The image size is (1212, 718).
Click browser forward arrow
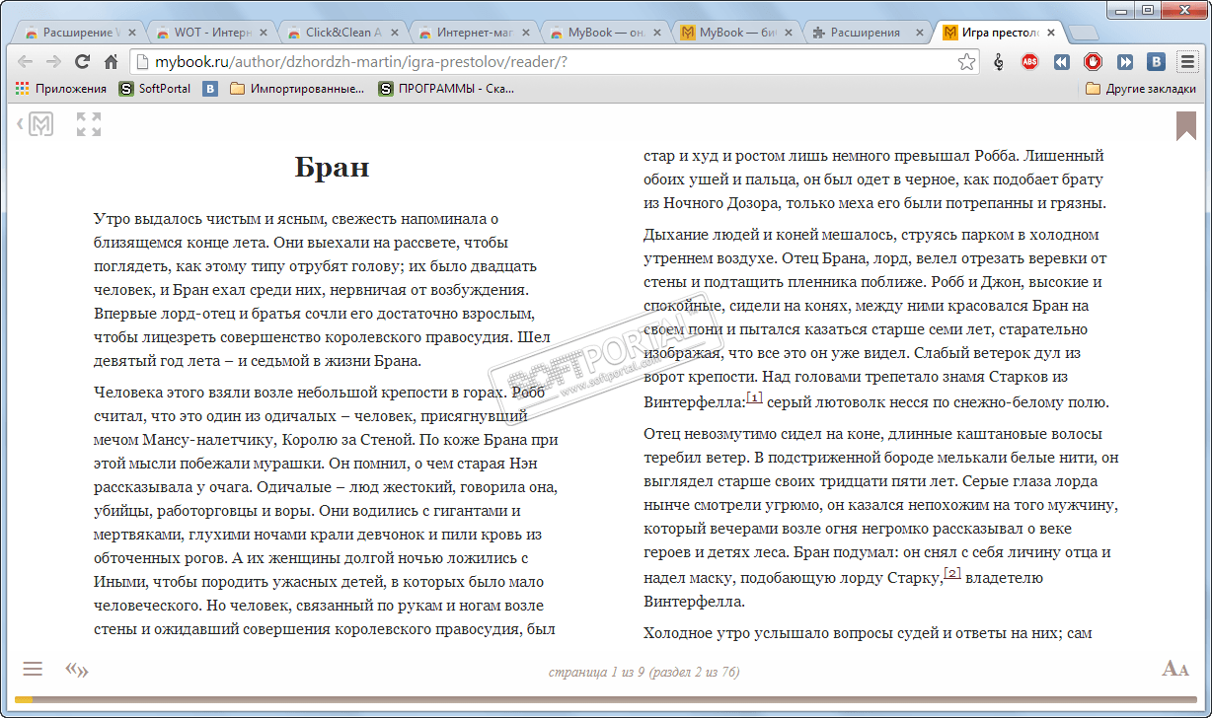pos(54,62)
